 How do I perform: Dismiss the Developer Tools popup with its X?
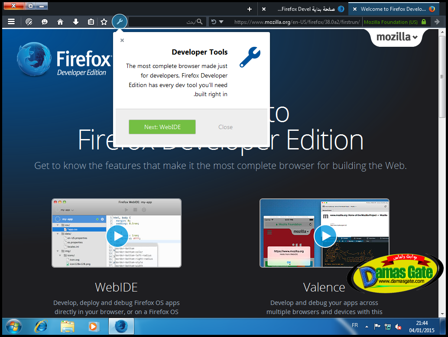[x=122, y=40]
